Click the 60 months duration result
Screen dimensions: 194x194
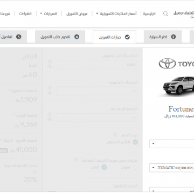click(x=30, y=74)
